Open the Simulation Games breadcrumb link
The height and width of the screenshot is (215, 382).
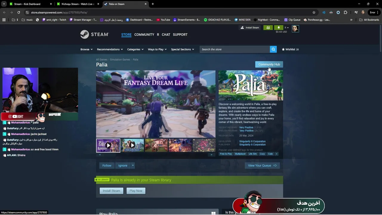[120, 60]
